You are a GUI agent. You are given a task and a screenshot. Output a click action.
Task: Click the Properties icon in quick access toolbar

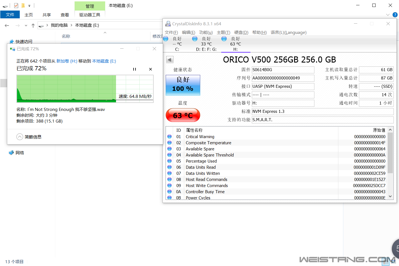pyautogui.click(x=16, y=5)
